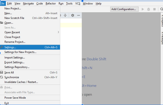Click the floppy disk icon beside Save All
This screenshot has width=163, height=105.
pyautogui.click(x=2, y=72)
